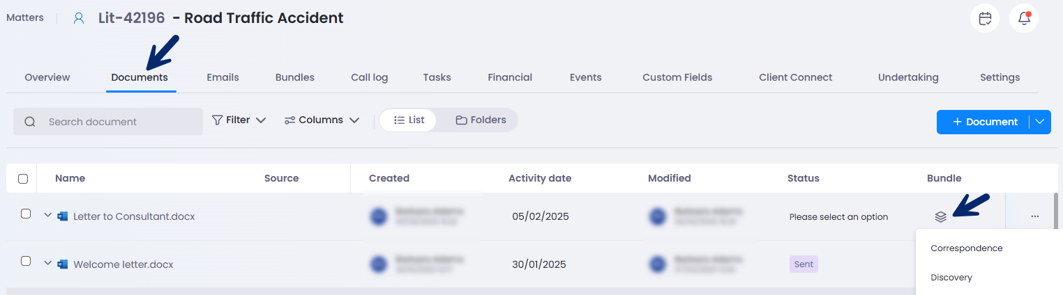Click the bundle layers icon for Letter to Consultant
The image size is (1063, 295).
click(940, 216)
